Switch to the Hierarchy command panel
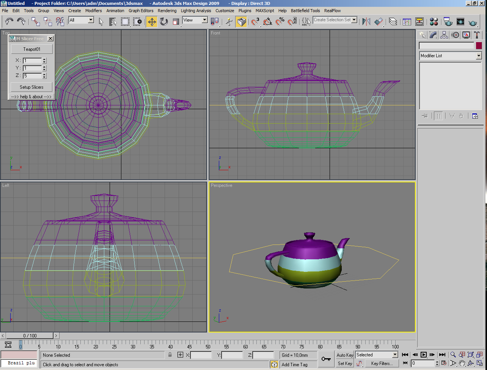Image resolution: width=487 pixels, height=370 pixels. 444,35
